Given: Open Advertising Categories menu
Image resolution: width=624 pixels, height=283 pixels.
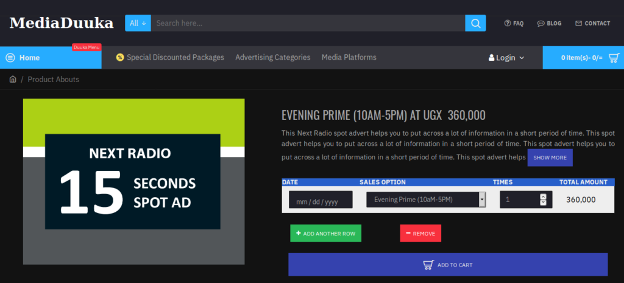Looking at the screenshot, I should click(273, 57).
